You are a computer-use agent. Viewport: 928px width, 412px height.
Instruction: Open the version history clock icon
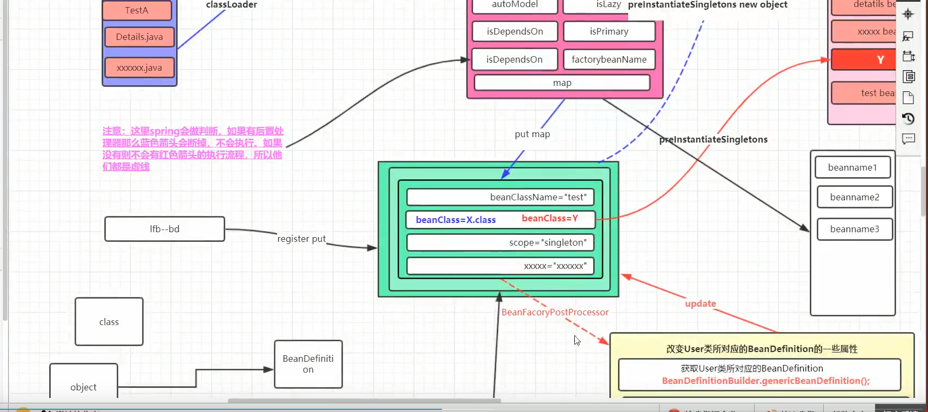point(909,118)
